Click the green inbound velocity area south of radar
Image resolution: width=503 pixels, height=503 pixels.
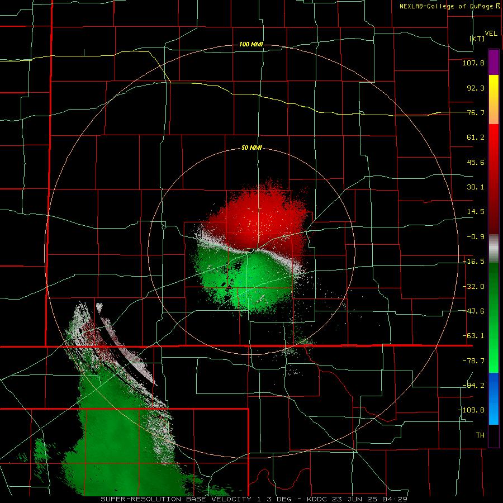pyautogui.click(x=249, y=282)
